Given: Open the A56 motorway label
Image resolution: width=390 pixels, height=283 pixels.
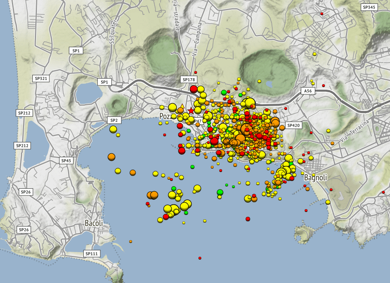Looking at the screenshot, I should (x=308, y=91).
